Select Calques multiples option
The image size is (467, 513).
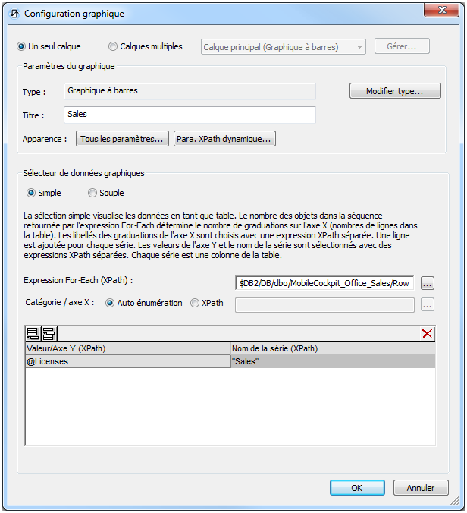[x=146, y=46]
